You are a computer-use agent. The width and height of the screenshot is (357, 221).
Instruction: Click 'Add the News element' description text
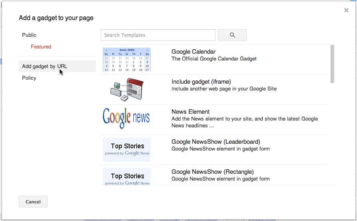(245, 122)
